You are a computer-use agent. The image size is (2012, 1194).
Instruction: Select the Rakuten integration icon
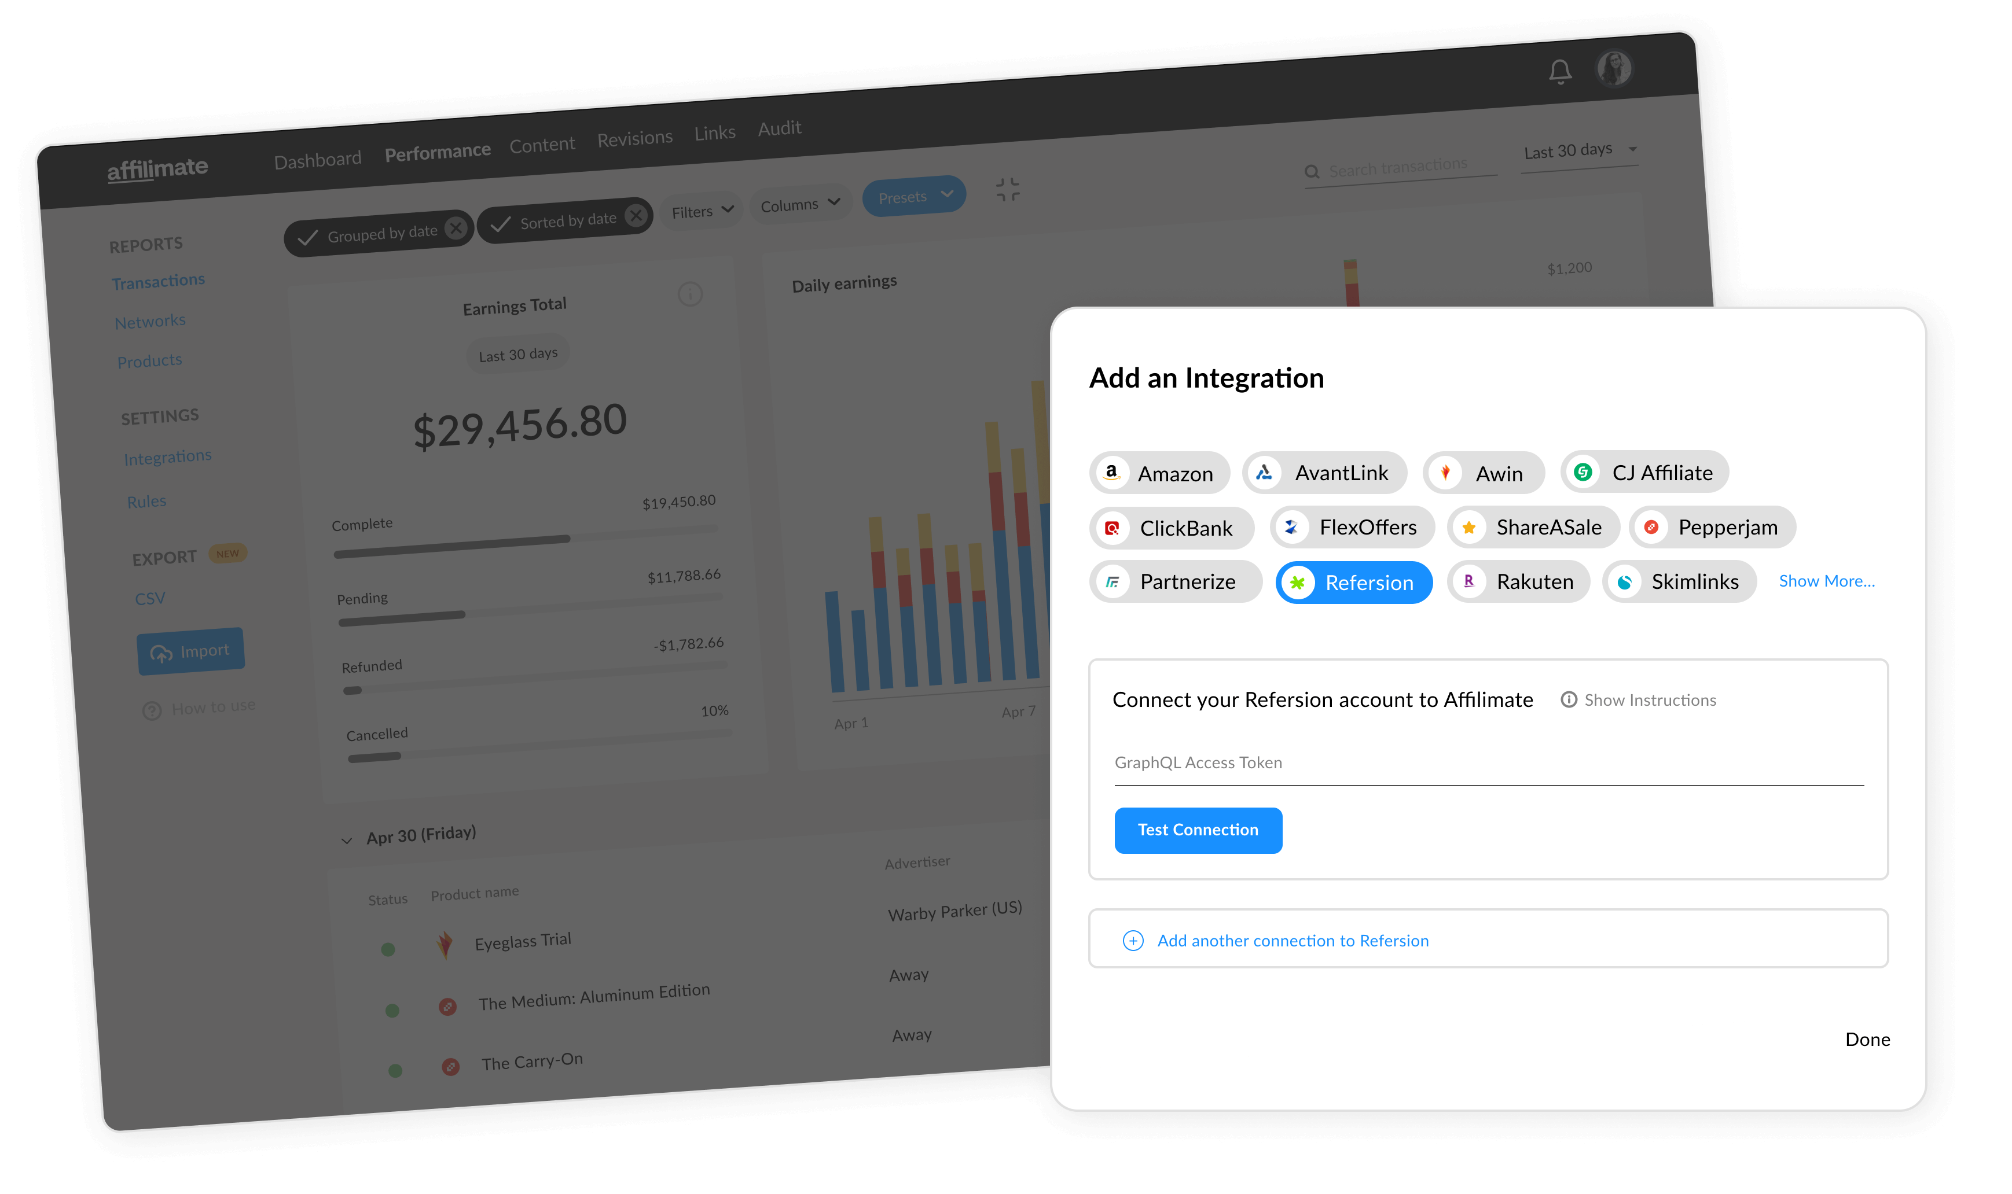point(1470,580)
